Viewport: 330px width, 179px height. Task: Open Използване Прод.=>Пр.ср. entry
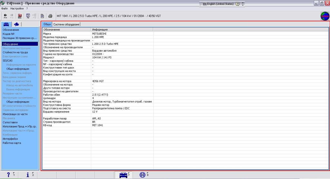pyautogui.click(x=20, y=126)
